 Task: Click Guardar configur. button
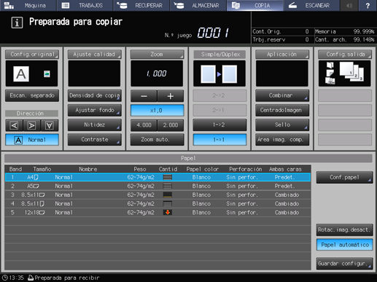coord(345,263)
